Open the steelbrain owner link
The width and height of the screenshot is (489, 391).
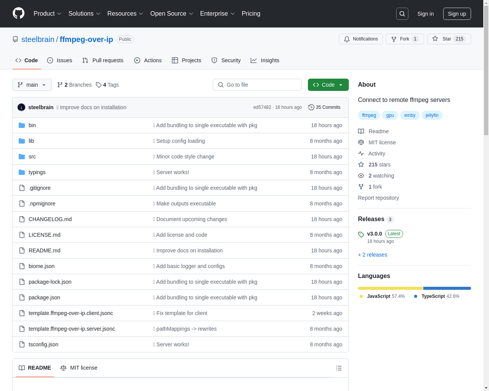point(38,39)
